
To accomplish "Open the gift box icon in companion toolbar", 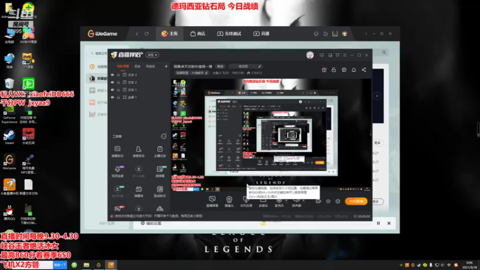I will 324,70.
